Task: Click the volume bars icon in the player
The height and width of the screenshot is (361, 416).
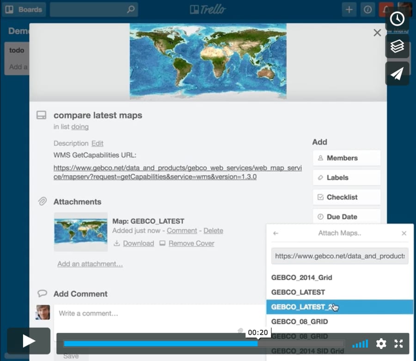Action: (360, 343)
